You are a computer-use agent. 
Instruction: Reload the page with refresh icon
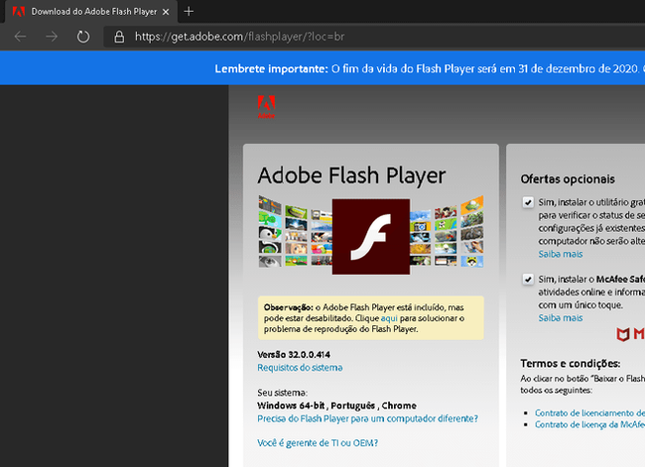pos(83,37)
